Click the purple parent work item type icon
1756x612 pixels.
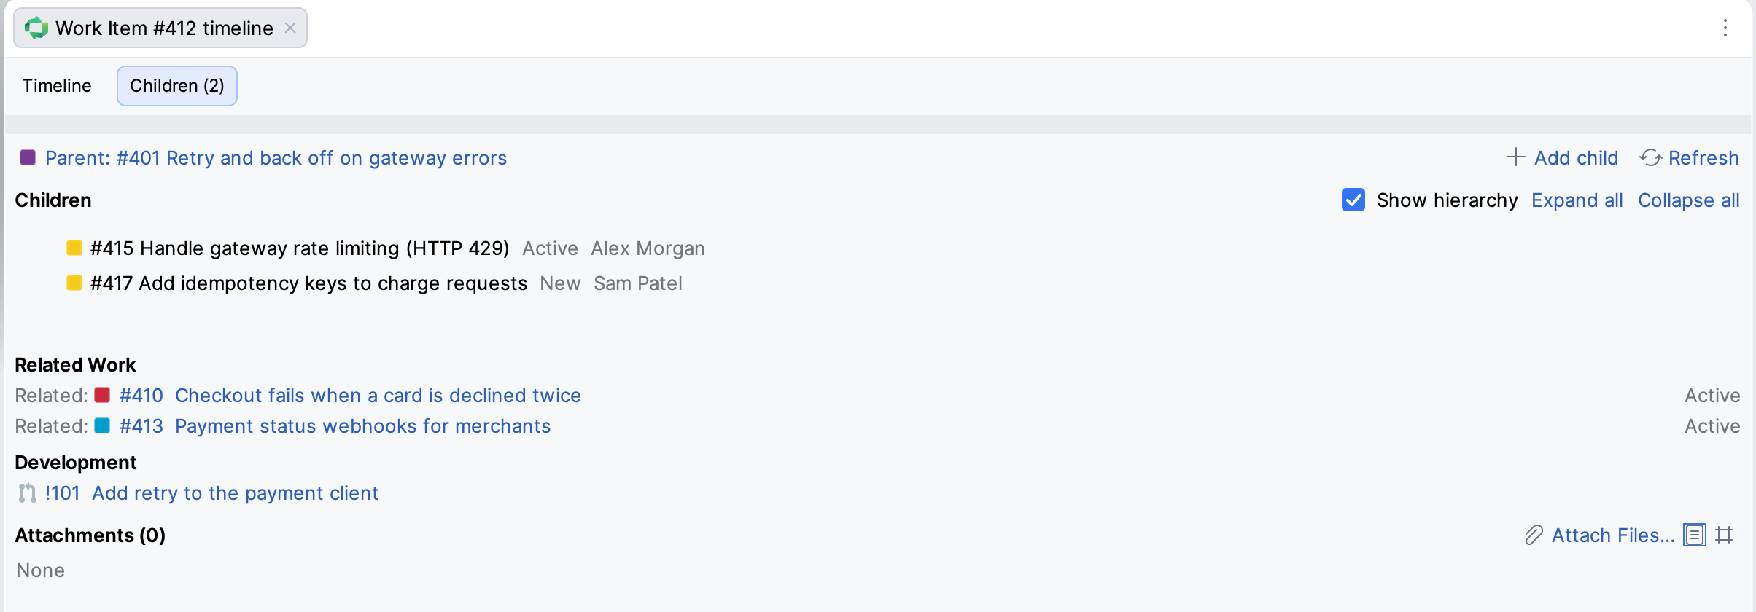[x=28, y=157]
